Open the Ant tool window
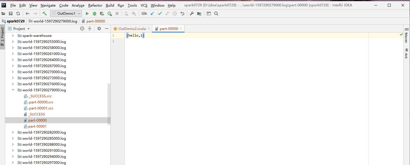 coord(406,53)
